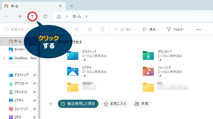213x119 pixels.
Task: Open the フィルター dropdown
Action: tap(177, 29)
